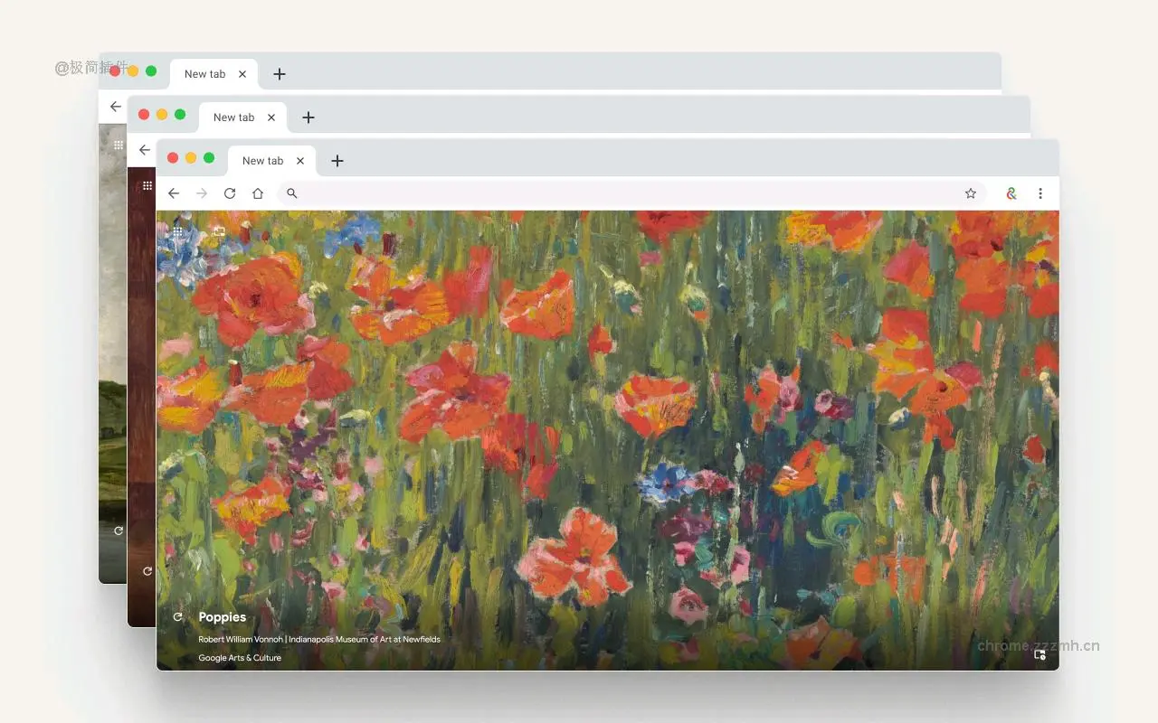Click the grayed-out forward navigation arrow
Viewport: 1158px width, 723px height.
(x=202, y=192)
